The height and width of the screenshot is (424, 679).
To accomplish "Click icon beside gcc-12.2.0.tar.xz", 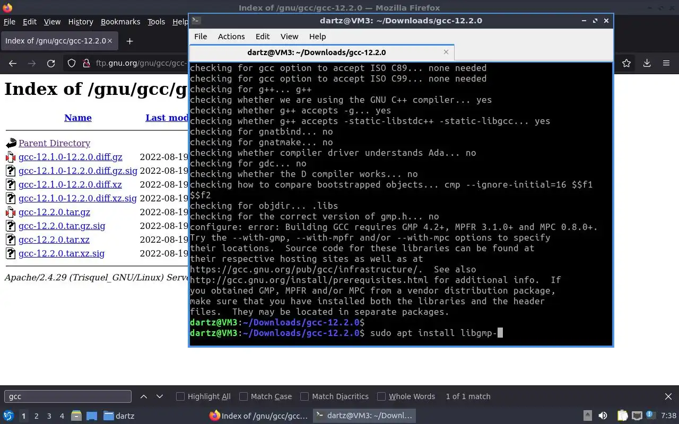I will pyautogui.click(x=11, y=240).
